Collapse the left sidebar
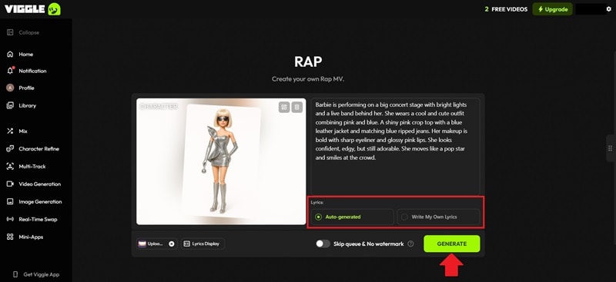 23,32
